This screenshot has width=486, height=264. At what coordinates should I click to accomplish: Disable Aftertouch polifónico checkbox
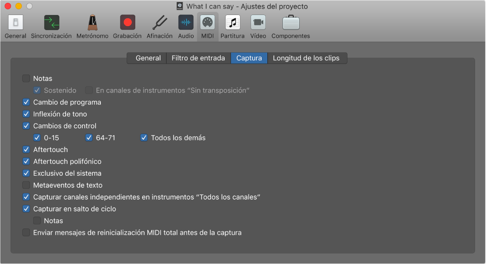pos(26,162)
